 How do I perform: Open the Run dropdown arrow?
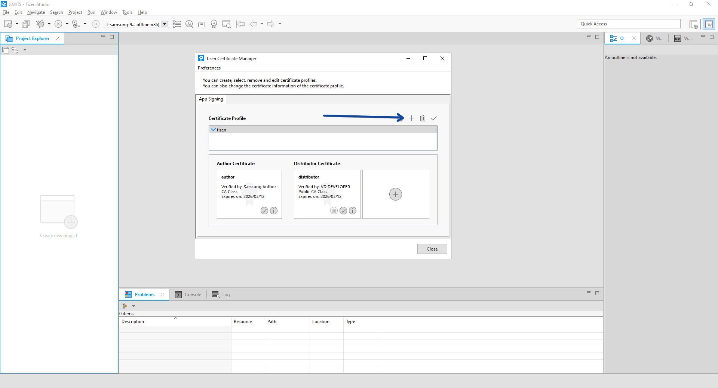pos(67,24)
